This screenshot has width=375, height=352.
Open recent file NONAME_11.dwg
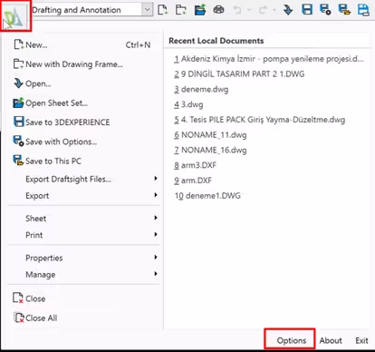(x=210, y=134)
